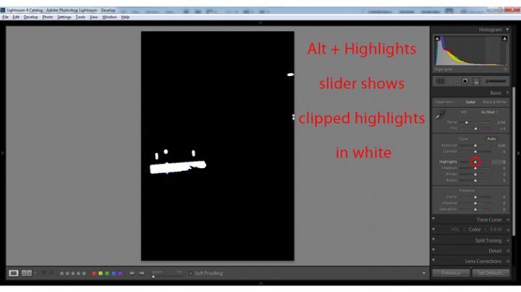Apply the green color label

click(107, 273)
